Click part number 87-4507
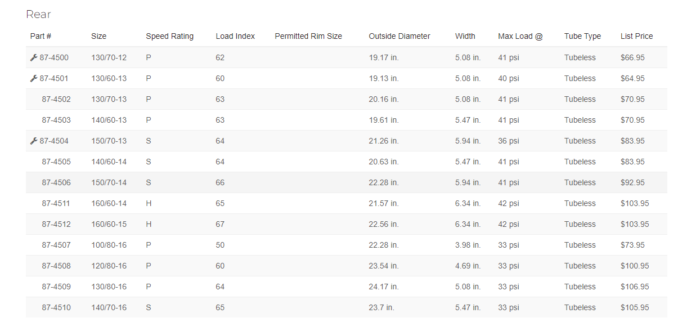This screenshot has width=678, height=322. tap(56, 245)
